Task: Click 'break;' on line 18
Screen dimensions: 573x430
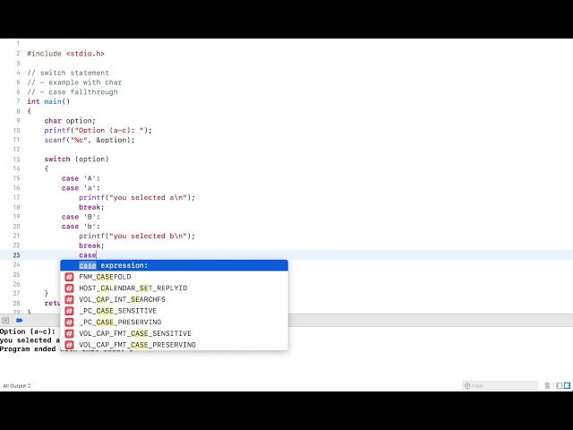Action: coord(91,207)
